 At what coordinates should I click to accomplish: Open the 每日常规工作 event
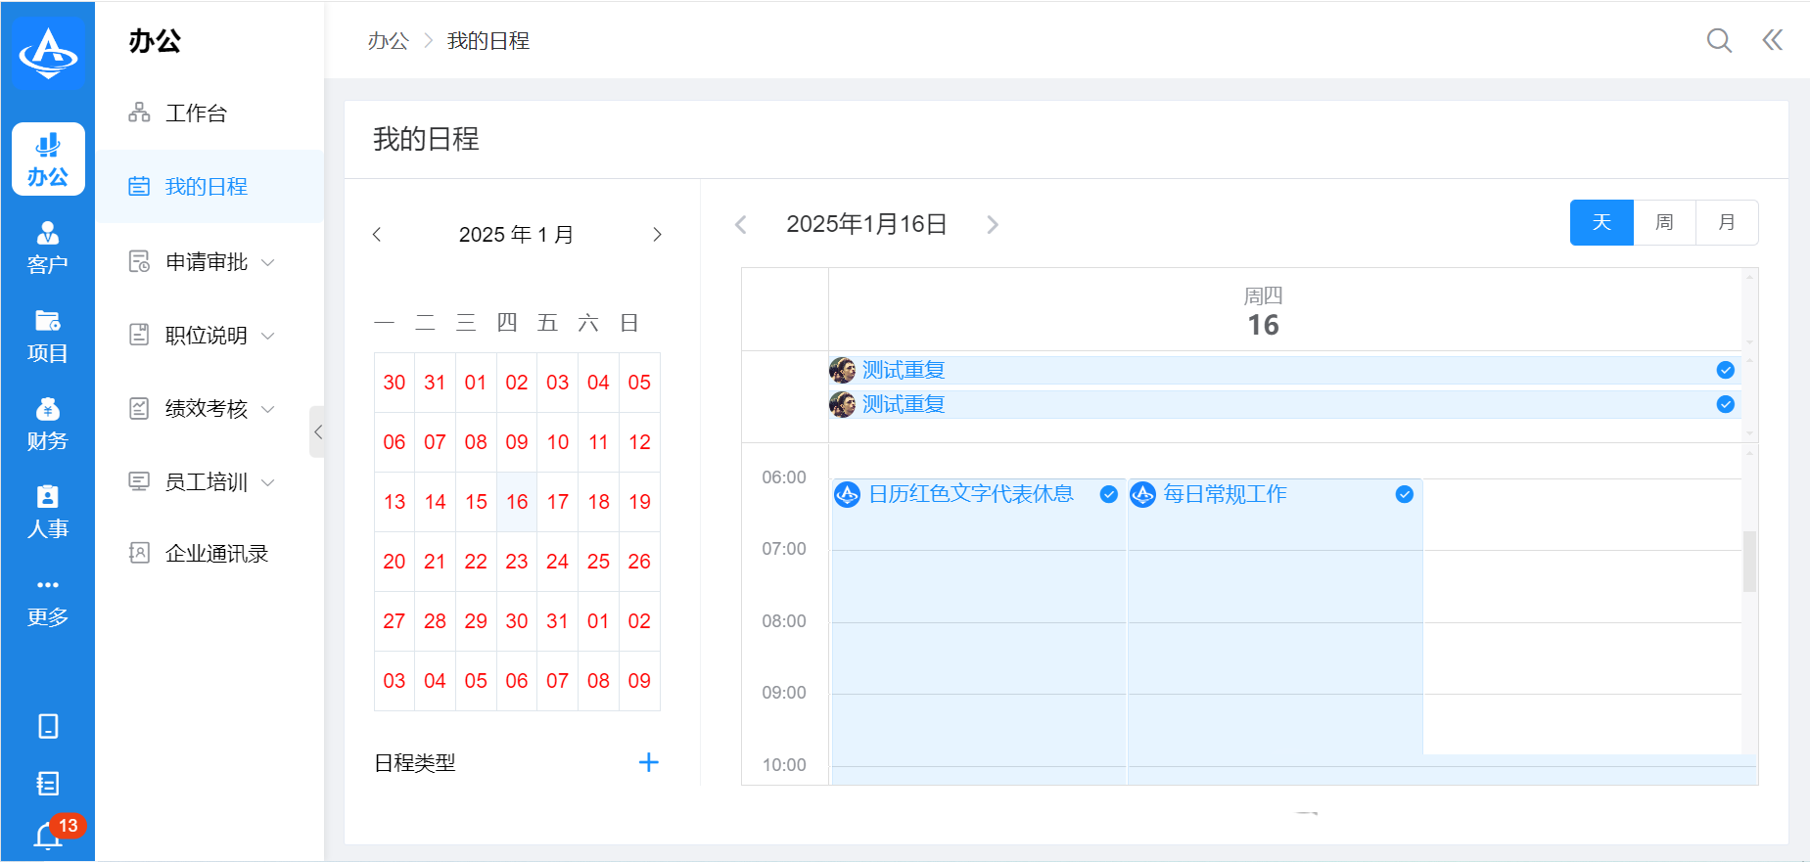point(1276,631)
